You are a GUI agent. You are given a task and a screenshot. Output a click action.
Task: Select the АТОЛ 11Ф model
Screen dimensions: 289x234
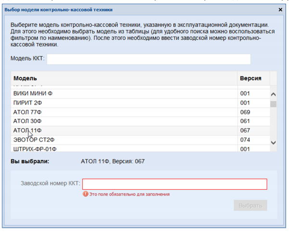point(140,130)
